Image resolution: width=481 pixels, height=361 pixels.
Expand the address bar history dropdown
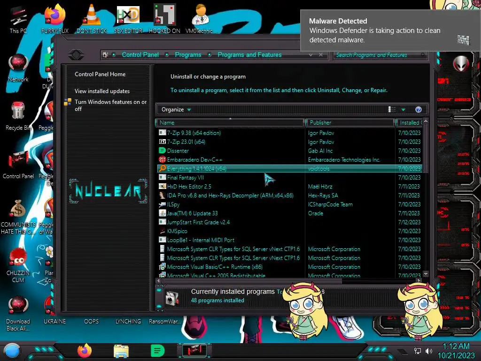(311, 55)
